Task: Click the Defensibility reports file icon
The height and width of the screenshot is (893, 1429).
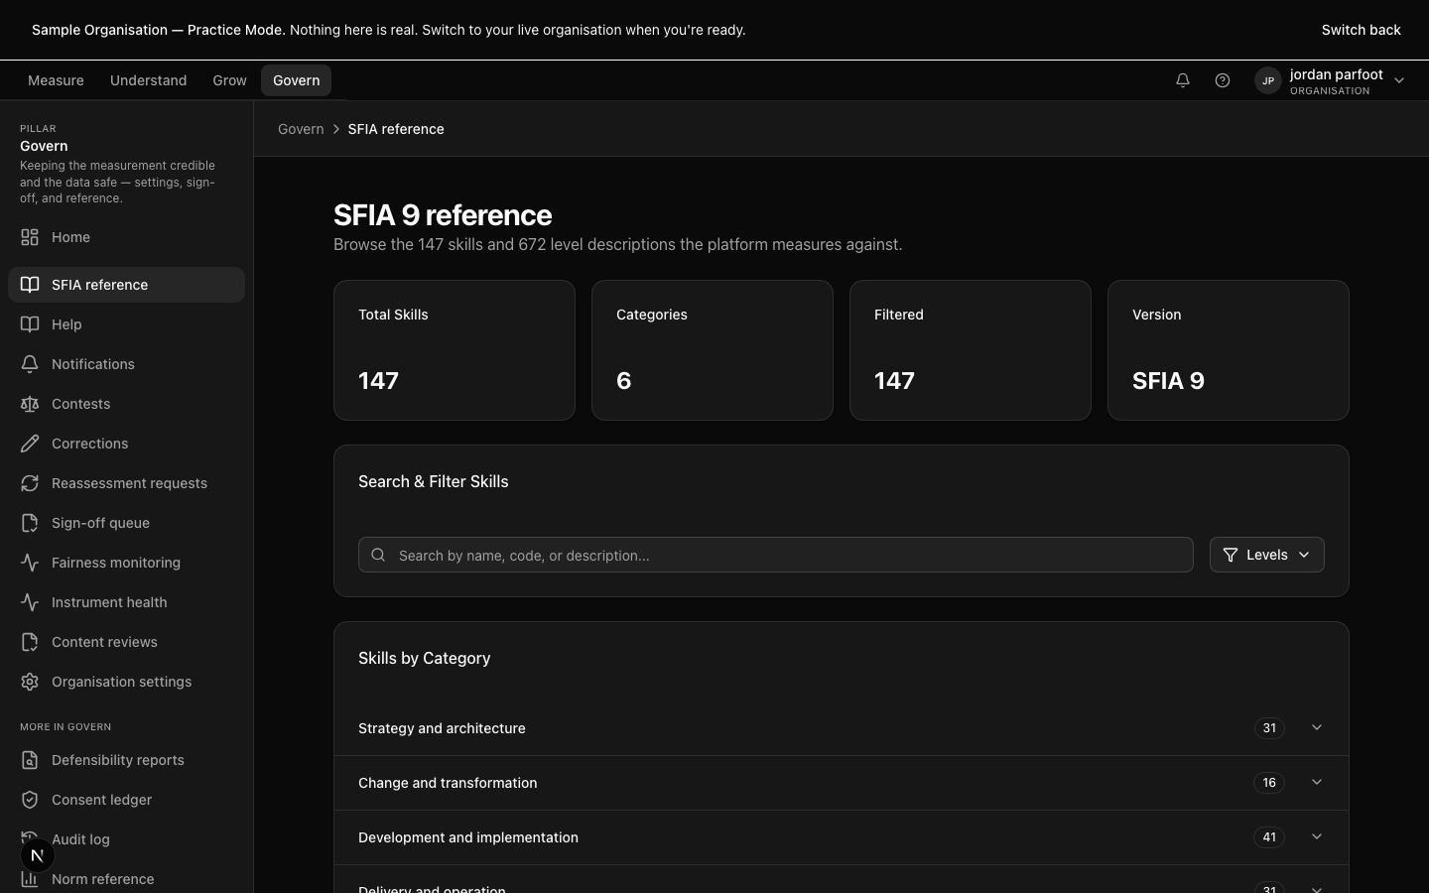Action: coord(30,760)
